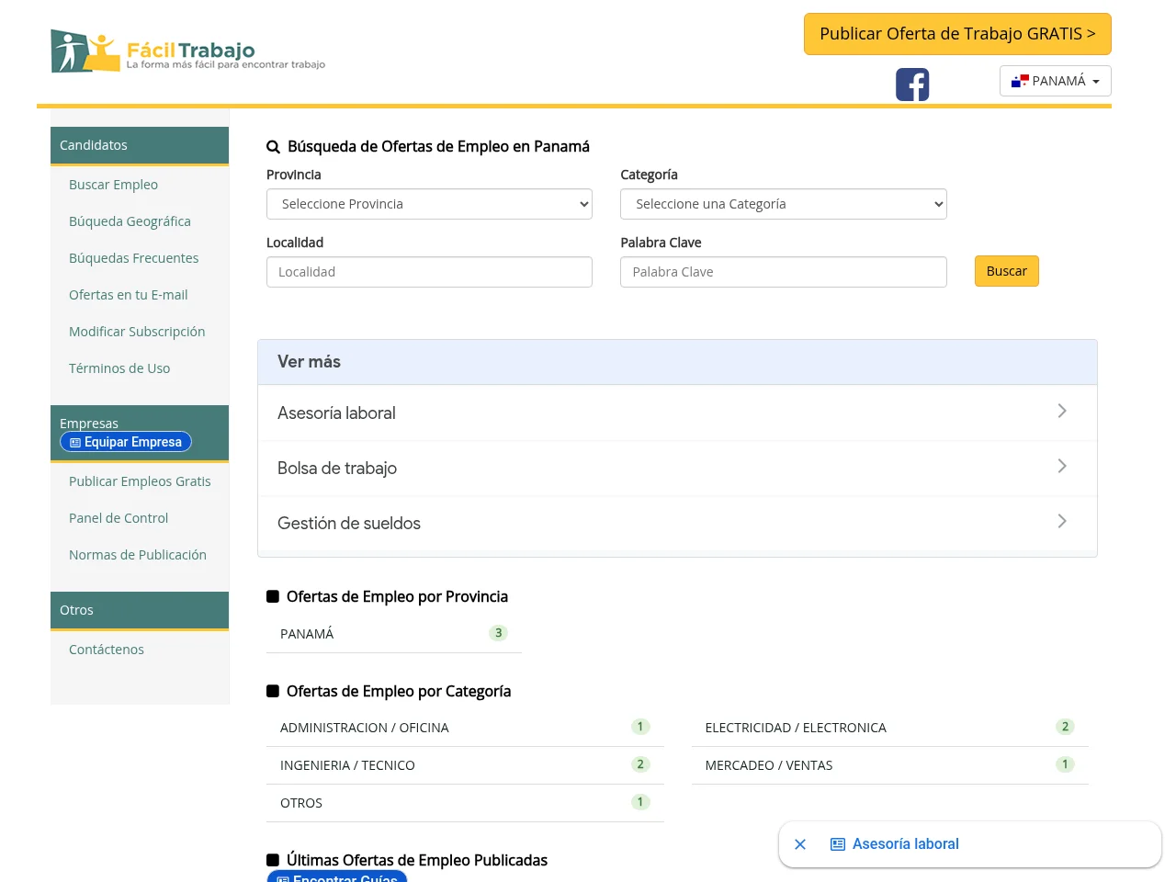Go to Panel de Control
Viewport: 1176px width, 882px height.
pos(119,518)
